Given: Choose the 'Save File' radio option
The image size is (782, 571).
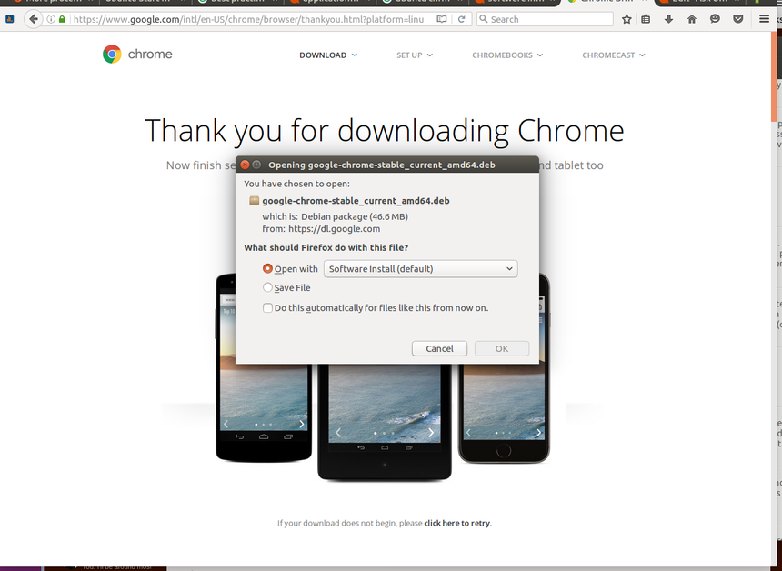Looking at the screenshot, I should point(267,288).
